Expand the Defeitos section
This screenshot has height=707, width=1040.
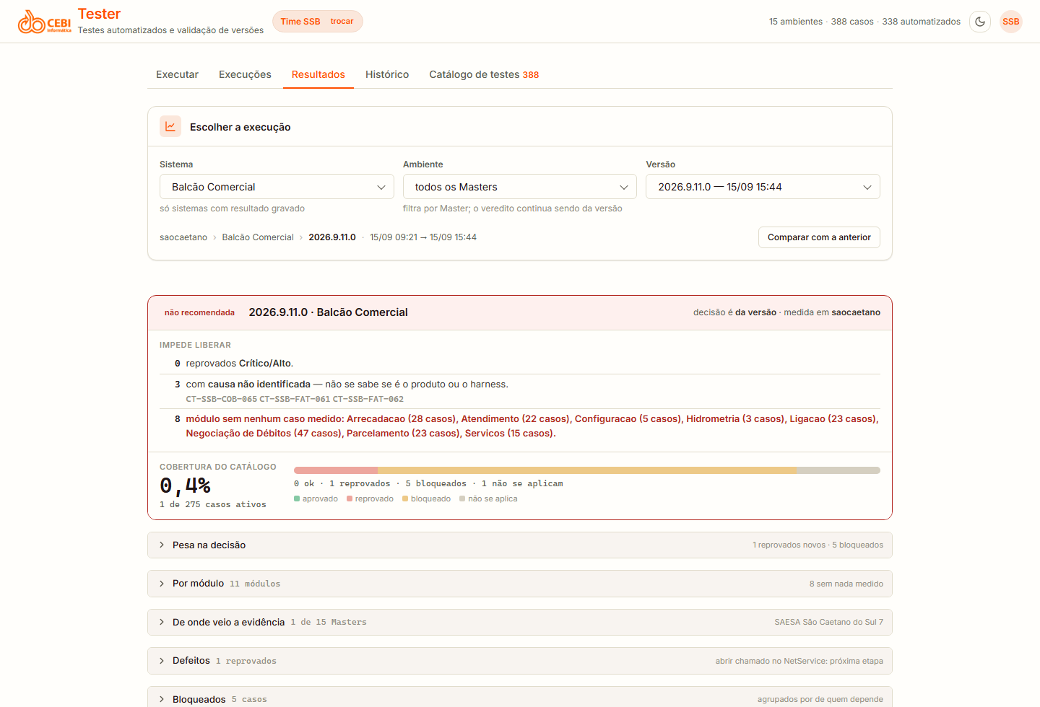pyautogui.click(x=520, y=661)
